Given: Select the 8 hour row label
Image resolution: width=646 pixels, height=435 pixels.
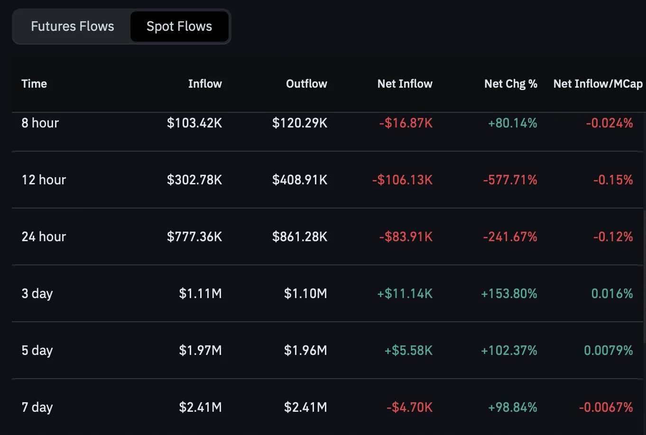Looking at the screenshot, I should click(x=40, y=123).
